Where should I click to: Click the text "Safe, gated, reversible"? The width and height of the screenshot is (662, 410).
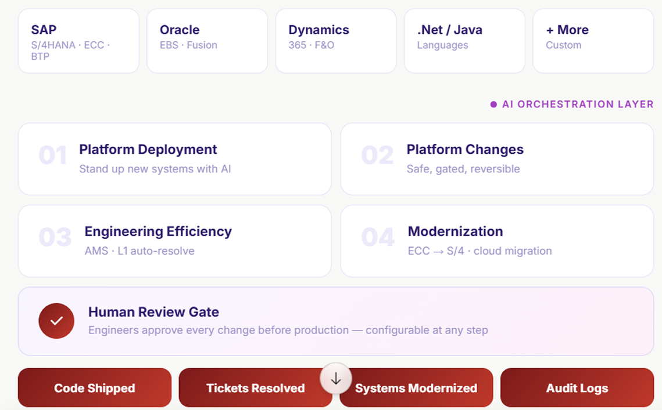[463, 169]
